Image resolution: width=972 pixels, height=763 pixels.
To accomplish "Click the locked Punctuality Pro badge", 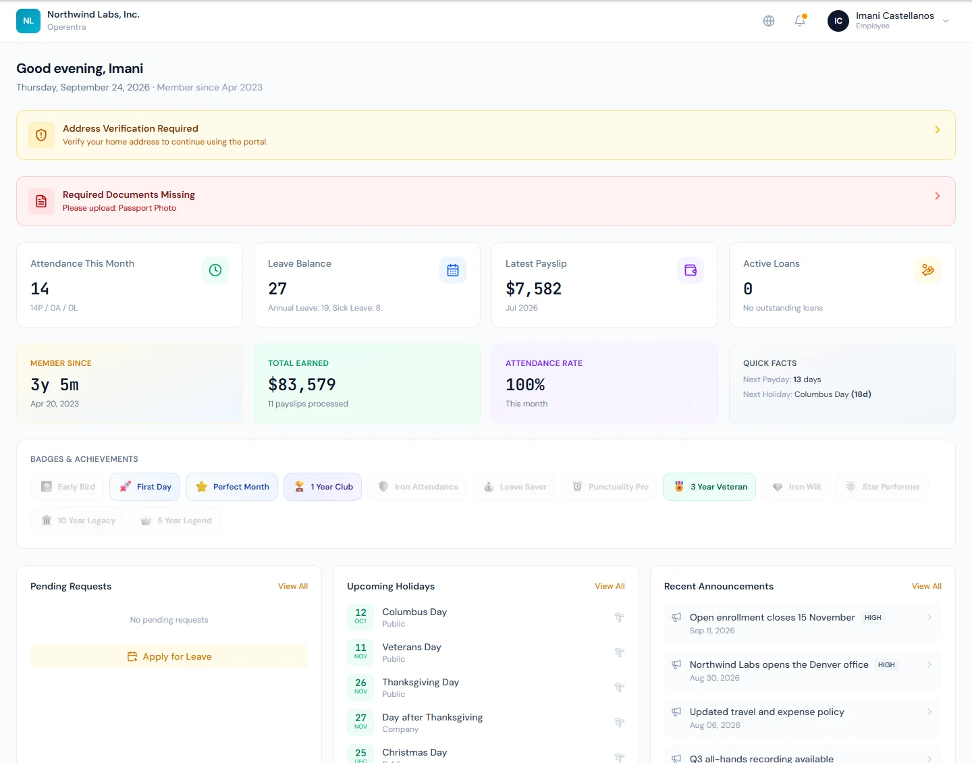I will point(610,487).
